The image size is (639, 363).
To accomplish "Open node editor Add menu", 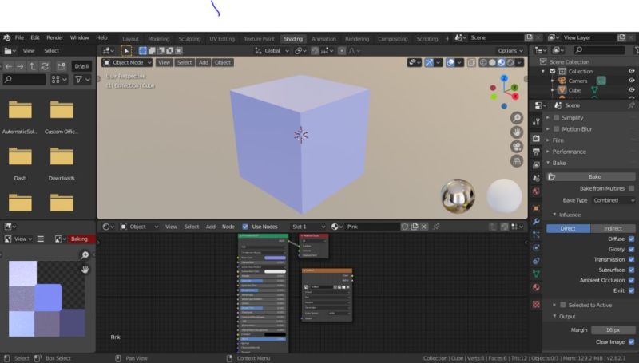I will (x=211, y=227).
